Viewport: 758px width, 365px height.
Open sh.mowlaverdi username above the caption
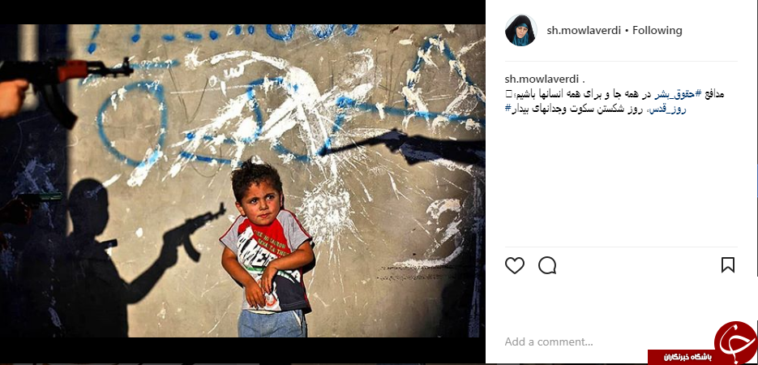click(542, 79)
